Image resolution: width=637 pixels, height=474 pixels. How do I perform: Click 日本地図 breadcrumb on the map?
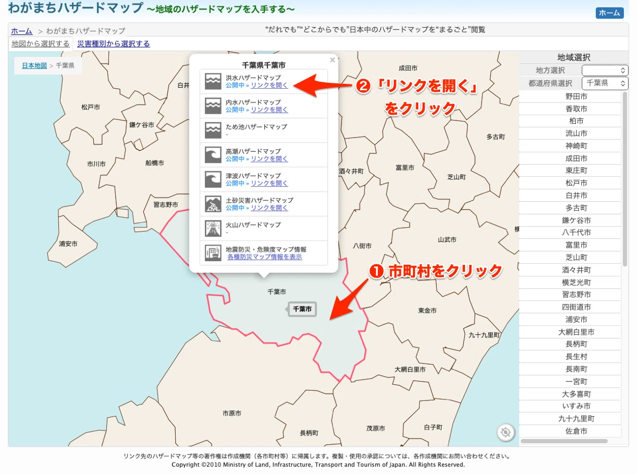tap(34, 66)
